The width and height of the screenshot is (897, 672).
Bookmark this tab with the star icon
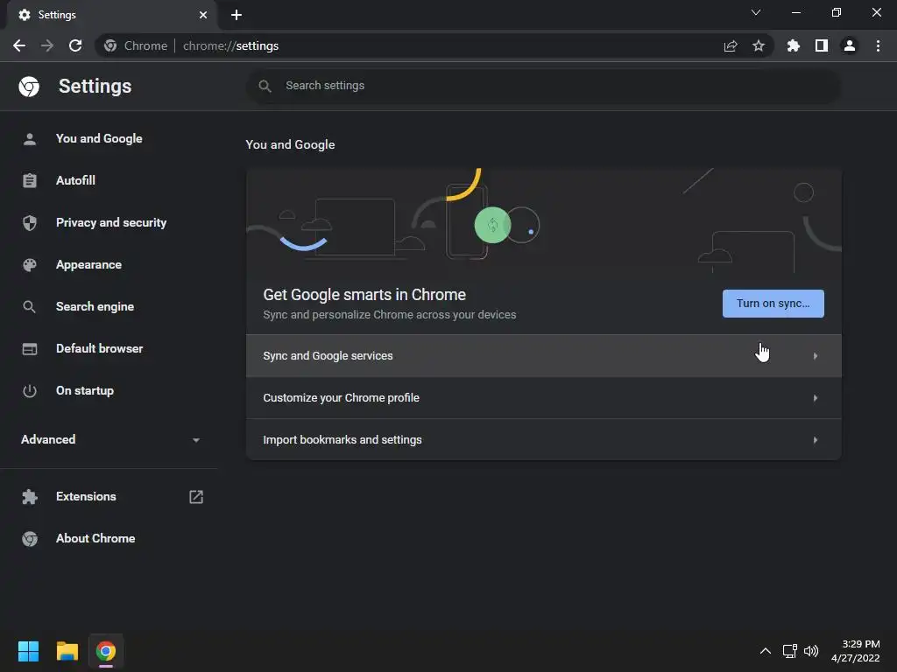[759, 45]
